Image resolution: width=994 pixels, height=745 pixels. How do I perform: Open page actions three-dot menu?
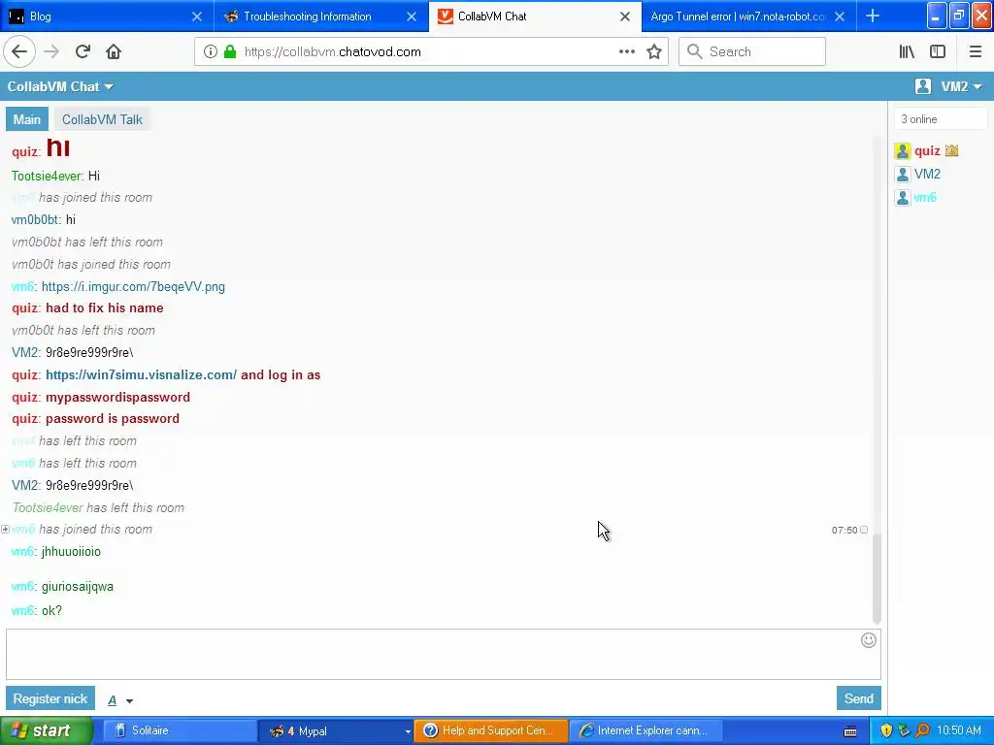[x=626, y=52]
